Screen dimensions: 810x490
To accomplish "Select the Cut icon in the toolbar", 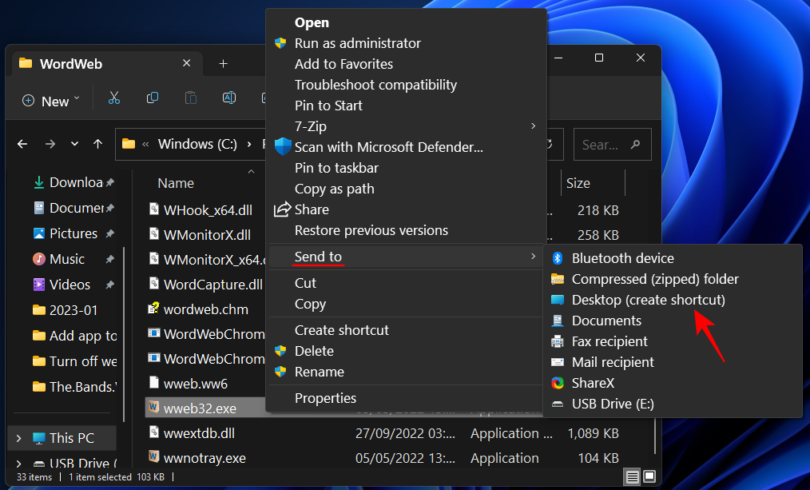I will [x=114, y=98].
